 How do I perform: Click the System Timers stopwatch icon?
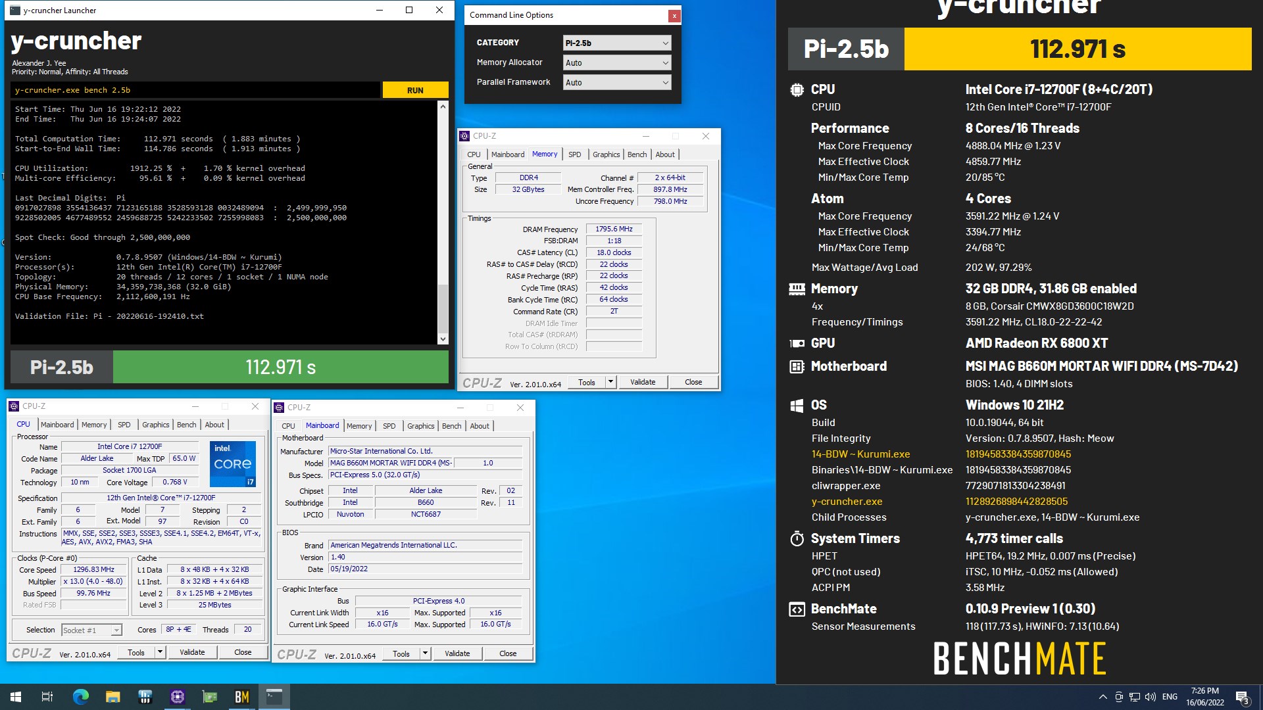[x=797, y=538]
